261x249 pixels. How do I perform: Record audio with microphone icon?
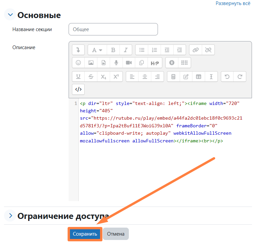(x=116, y=63)
